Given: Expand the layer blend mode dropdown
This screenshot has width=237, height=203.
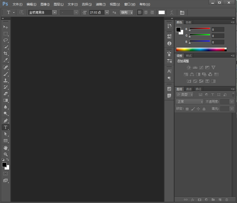Looking at the screenshot, I should tap(190, 101).
